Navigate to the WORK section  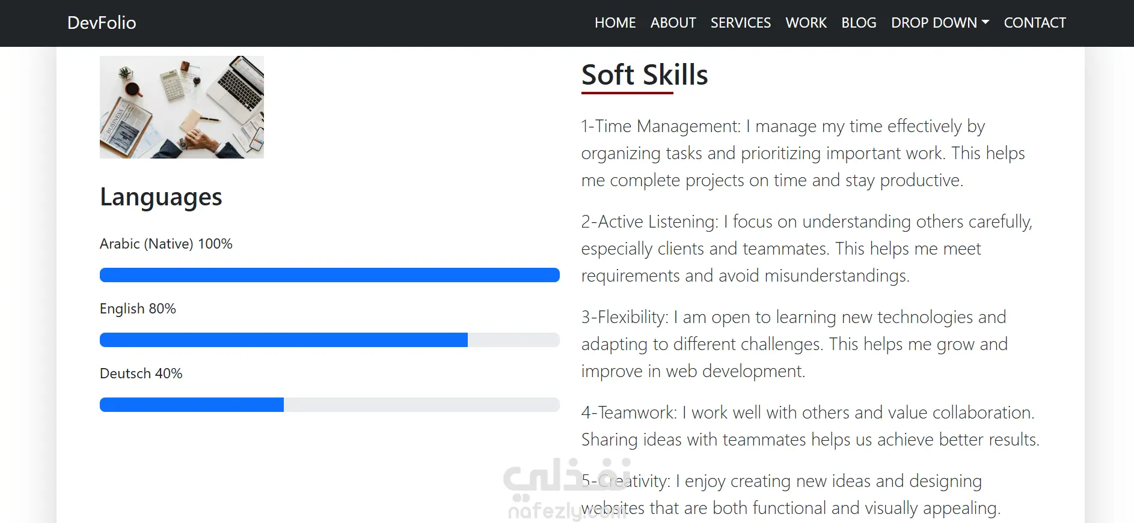[x=806, y=23]
